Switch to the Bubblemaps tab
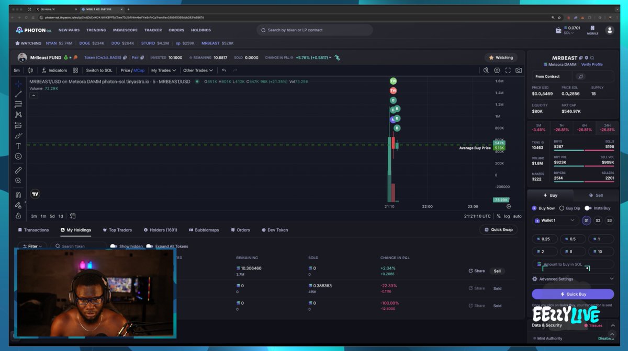 pyautogui.click(x=204, y=230)
